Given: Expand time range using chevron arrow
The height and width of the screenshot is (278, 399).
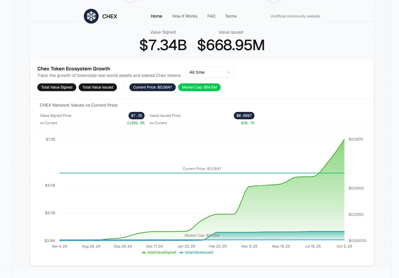Looking at the screenshot, I should [228, 72].
